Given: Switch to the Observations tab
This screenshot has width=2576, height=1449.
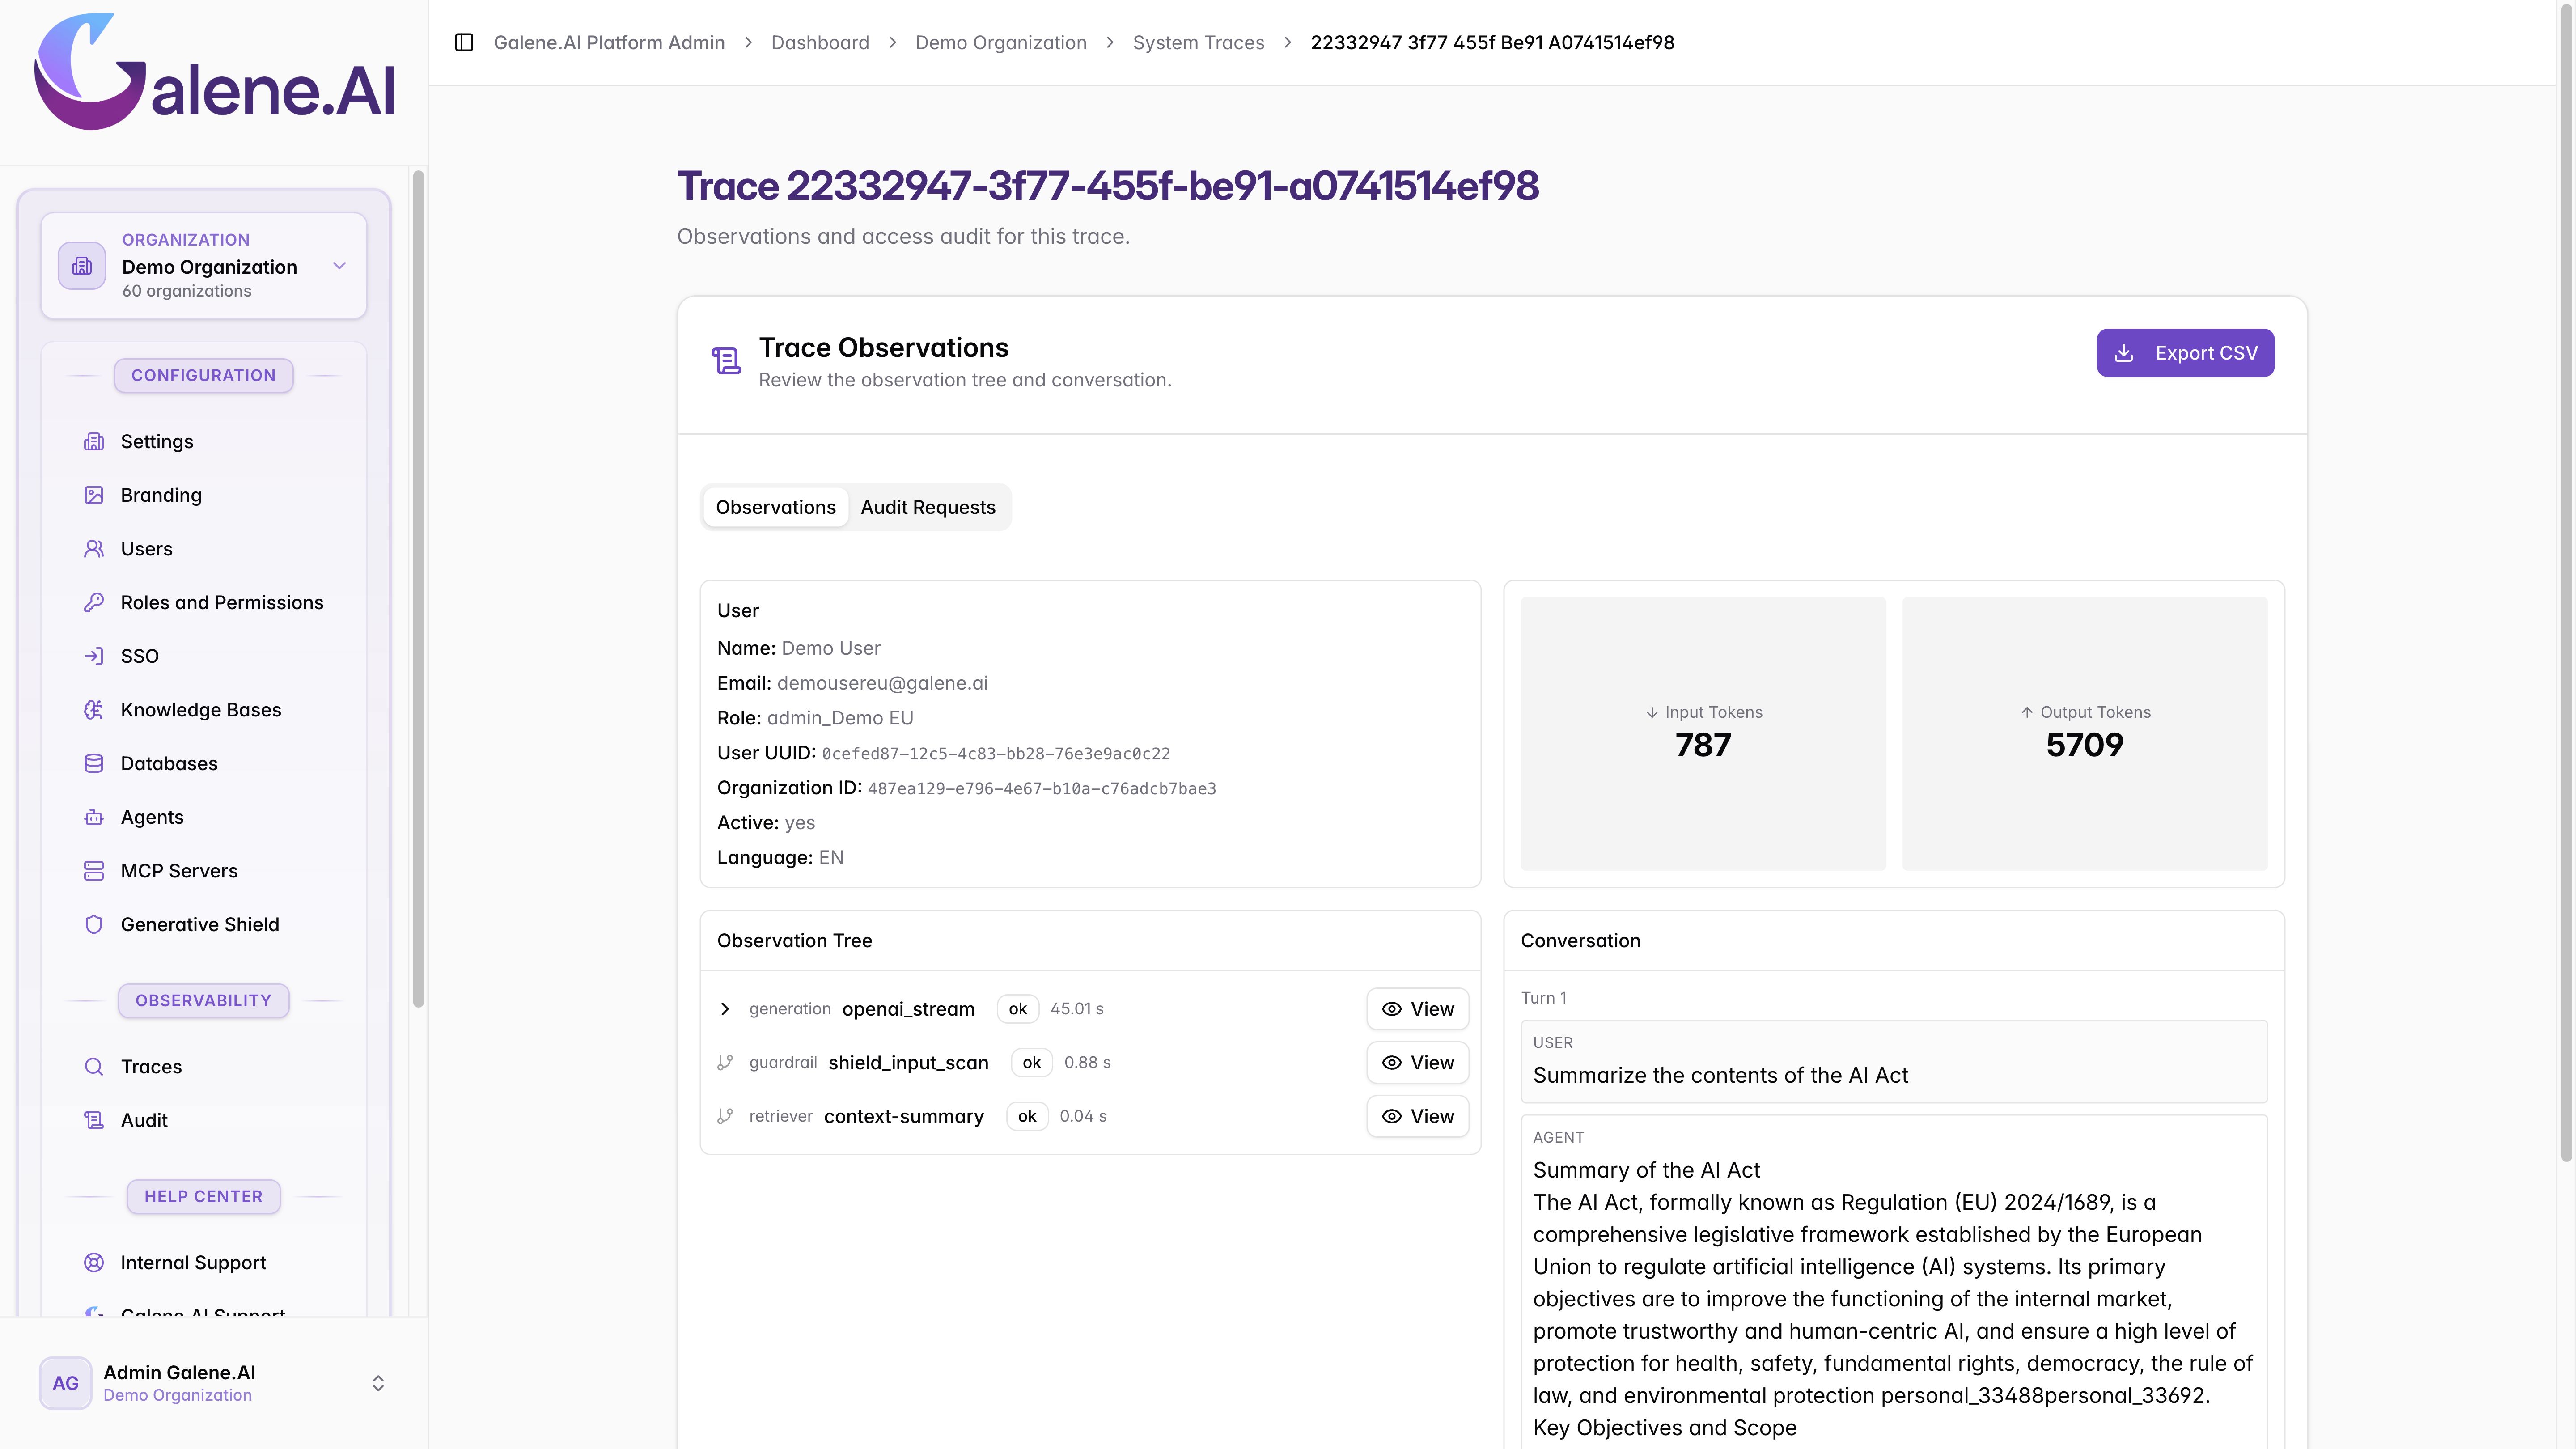Looking at the screenshot, I should point(776,507).
